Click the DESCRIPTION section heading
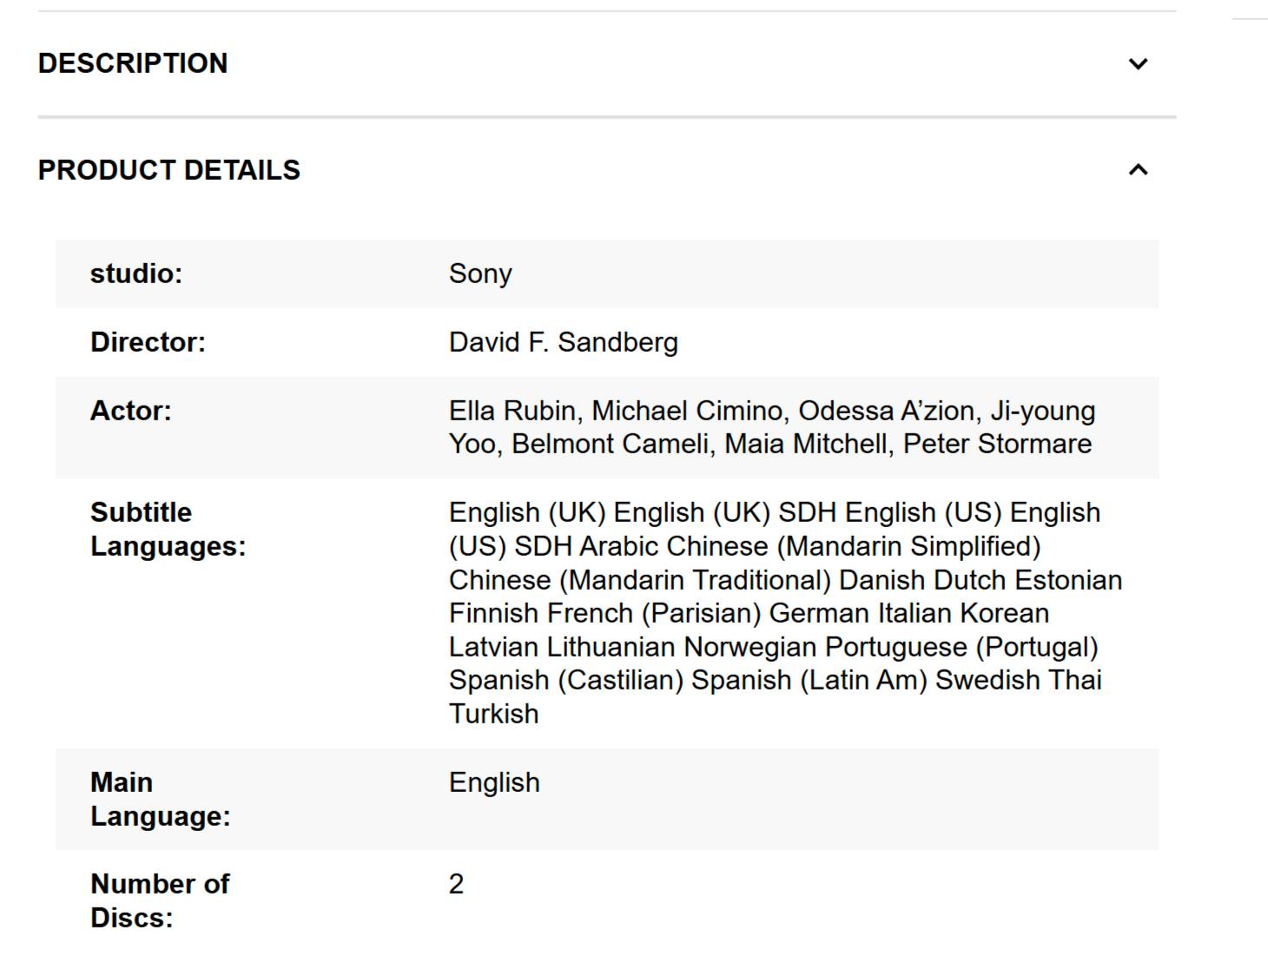Image resolution: width=1268 pixels, height=976 pixels. coord(133,63)
